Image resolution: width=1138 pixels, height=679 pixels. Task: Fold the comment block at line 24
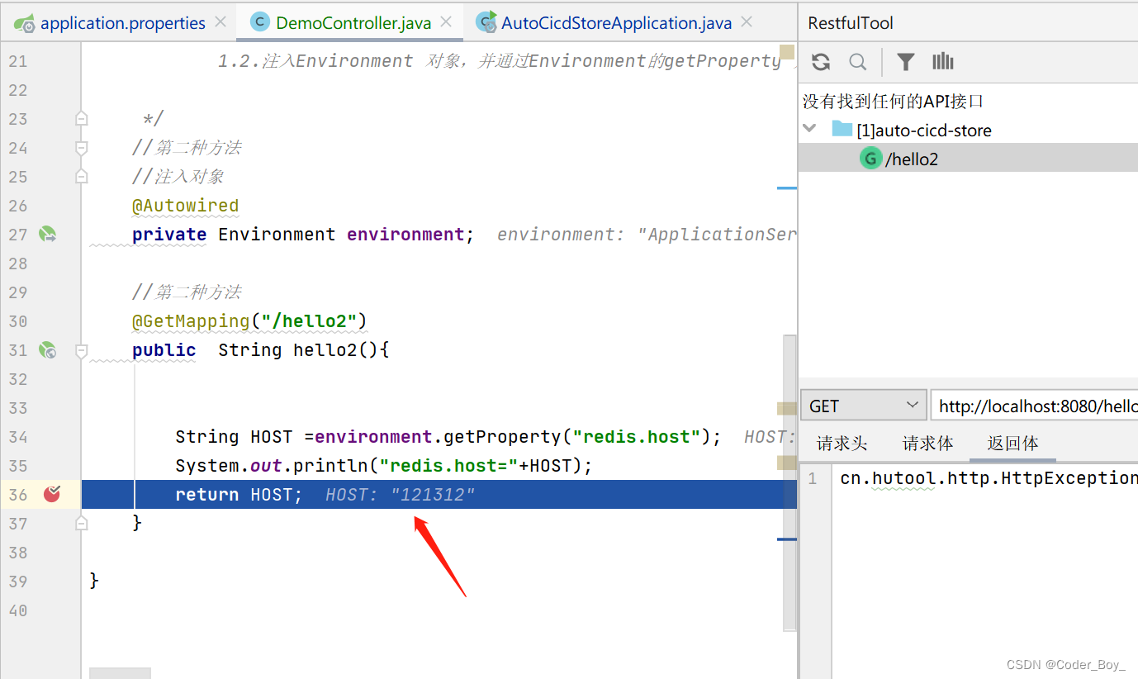coord(81,148)
